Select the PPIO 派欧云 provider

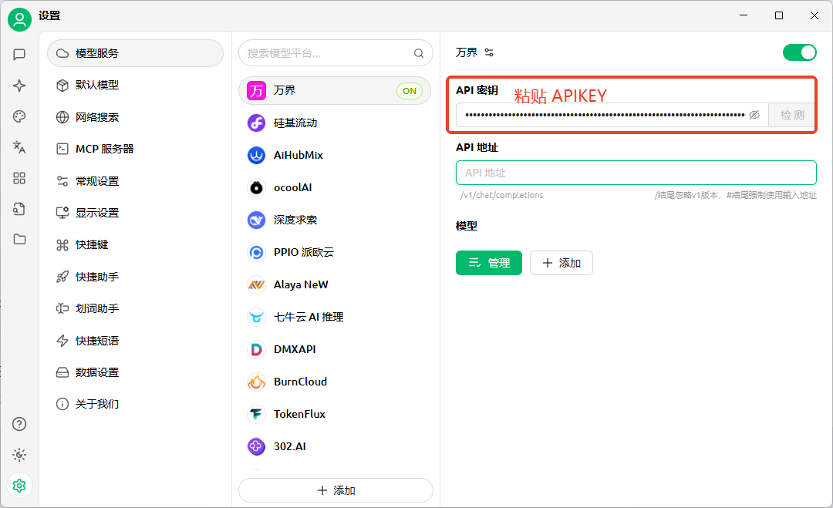(335, 252)
